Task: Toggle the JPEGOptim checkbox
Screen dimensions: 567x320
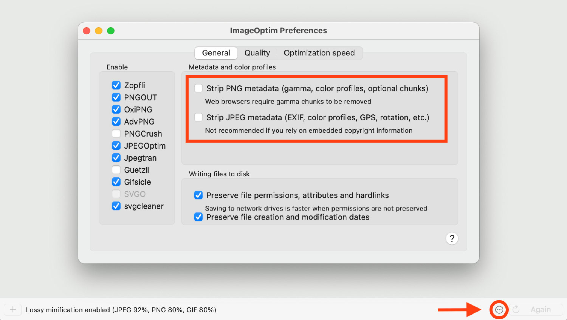Action: tap(116, 146)
